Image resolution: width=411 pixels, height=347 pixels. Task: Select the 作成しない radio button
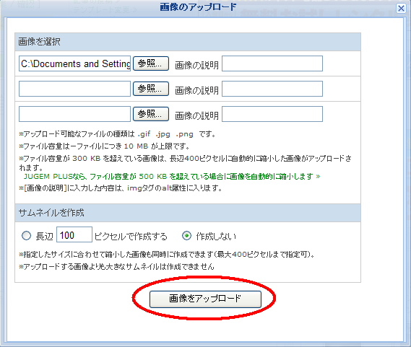[186, 235]
